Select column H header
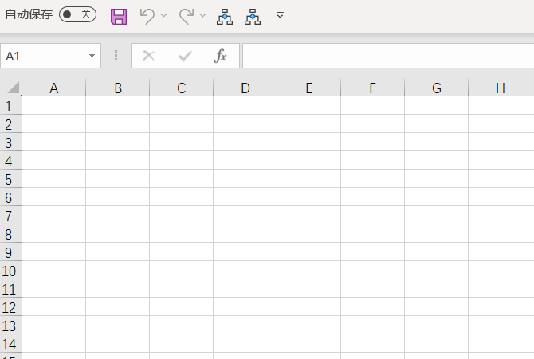Image resolution: width=534 pixels, height=359 pixels. click(x=501, y=88)
